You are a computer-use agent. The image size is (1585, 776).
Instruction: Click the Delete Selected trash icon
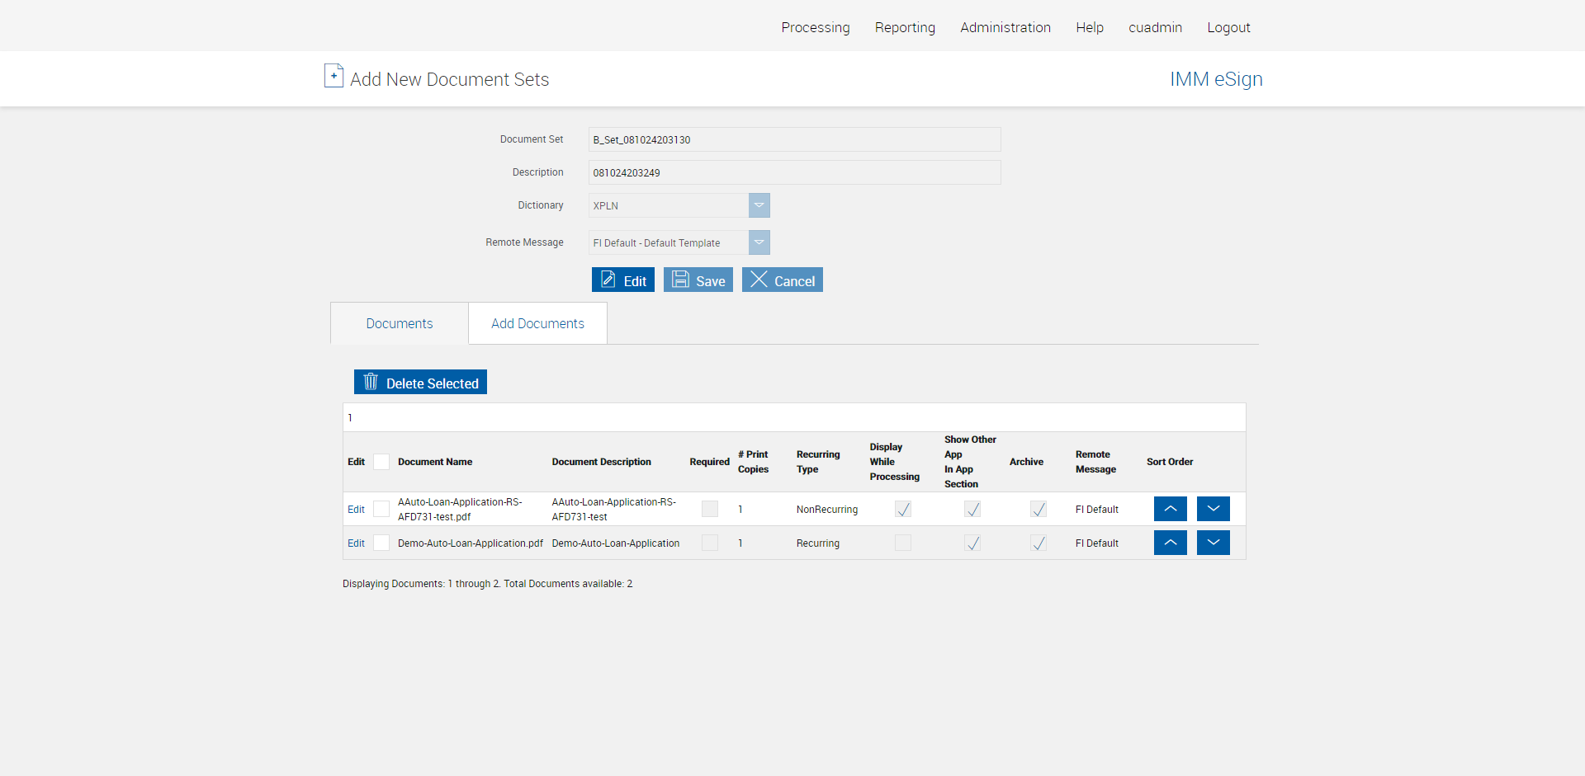[371, 382]
